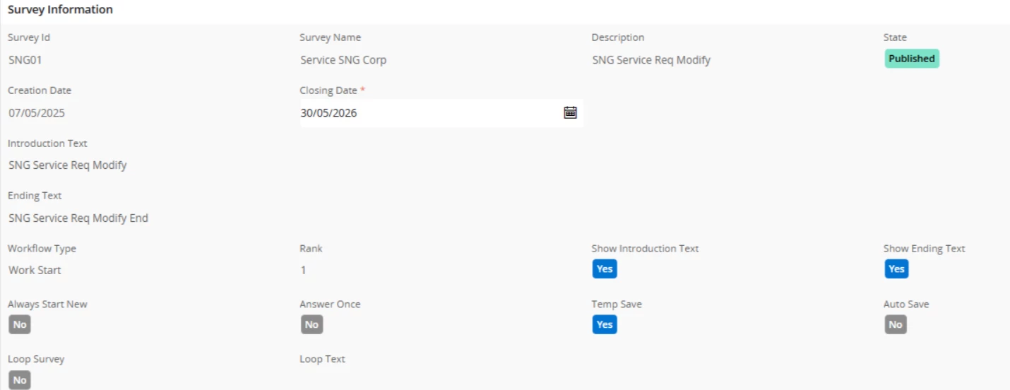The width and height of the screenshot is (1010, 390).
Task: Click the Published state badge
Action: coord(912,59)
